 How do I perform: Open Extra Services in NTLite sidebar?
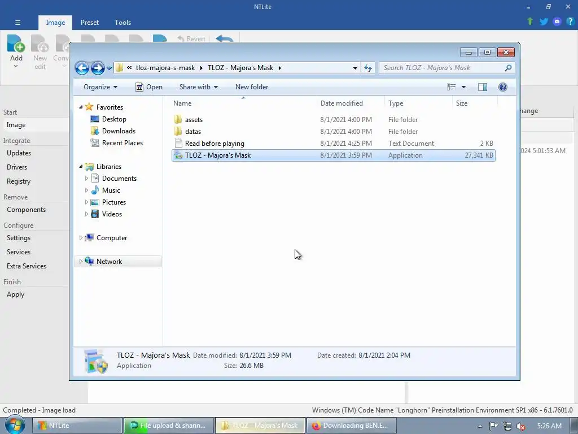tap(27, 266)
